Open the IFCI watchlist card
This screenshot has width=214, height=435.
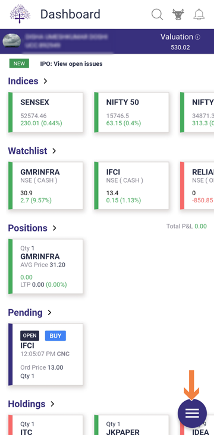[131, 186]
